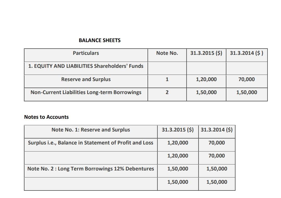Image resolution: width=281 pixels, height=198 pixels.
Task: Select the 1,50,000 debentures total for 2014
Action: click(x=217, y=182)
